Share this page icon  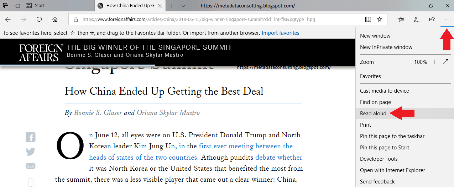tap(432, 20)
